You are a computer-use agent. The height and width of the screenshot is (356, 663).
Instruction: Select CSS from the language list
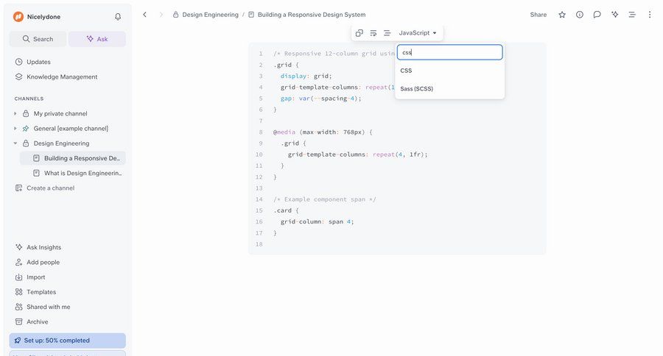tap(407, 71)
